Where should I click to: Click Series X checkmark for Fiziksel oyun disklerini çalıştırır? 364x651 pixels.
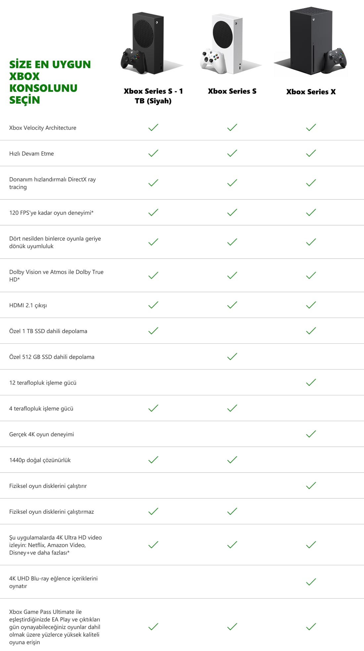tap(311, 485)
